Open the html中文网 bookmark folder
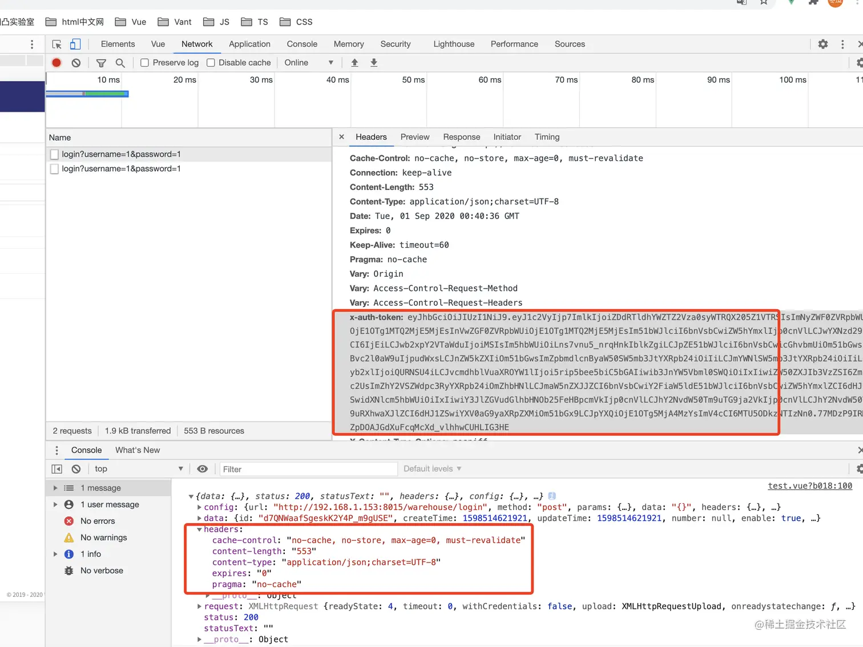863x647 pixels. 75,22
